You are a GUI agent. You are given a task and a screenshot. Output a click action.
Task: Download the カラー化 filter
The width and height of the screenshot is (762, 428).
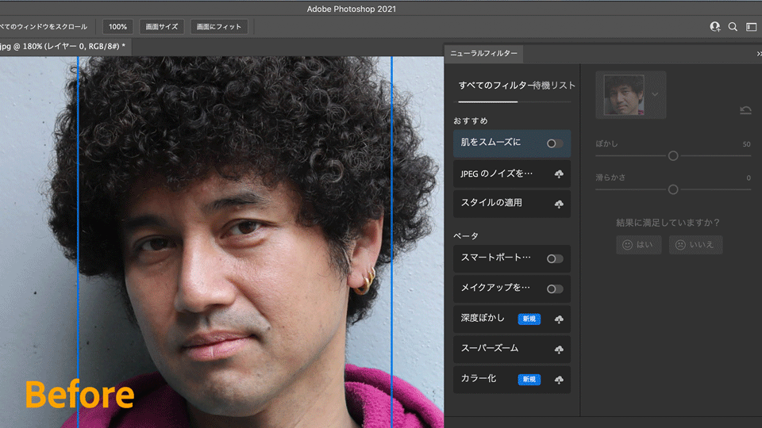pos(559,380)
